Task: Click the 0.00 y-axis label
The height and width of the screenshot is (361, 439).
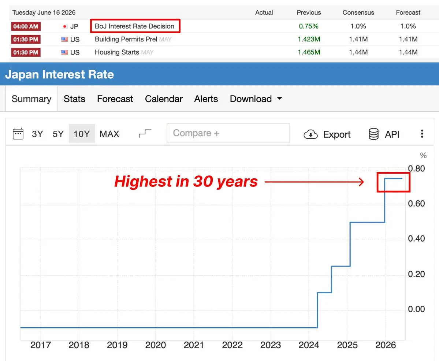Action: [416, 309]
